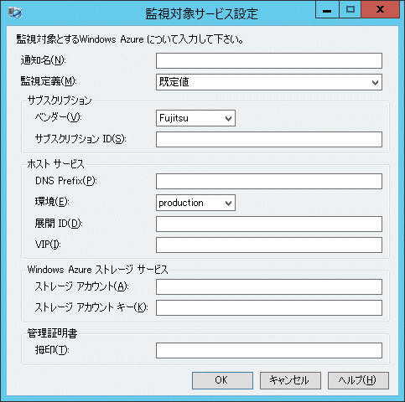
Task: Click the 展開 ID(D) label
Action: coord(59,224)
